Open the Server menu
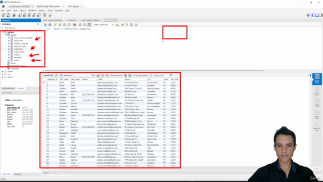323x182 pixels. 42,11
